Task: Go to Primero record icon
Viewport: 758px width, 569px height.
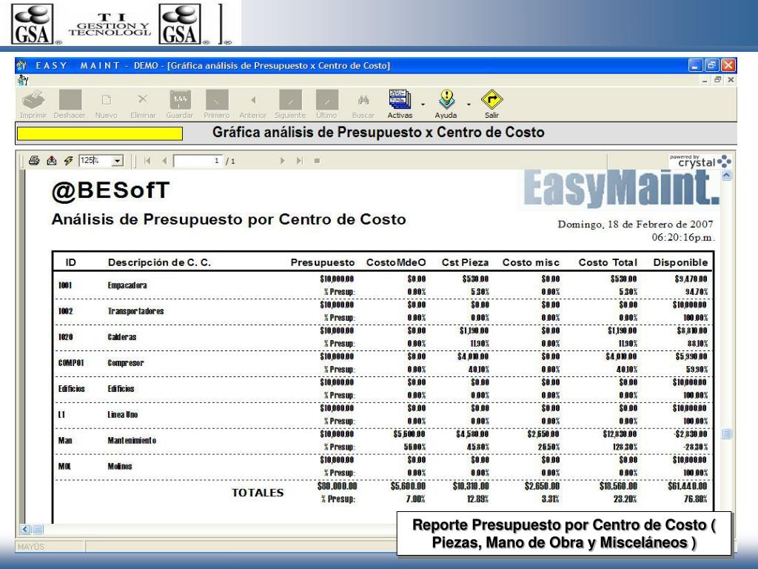Action: click(217, 100)
